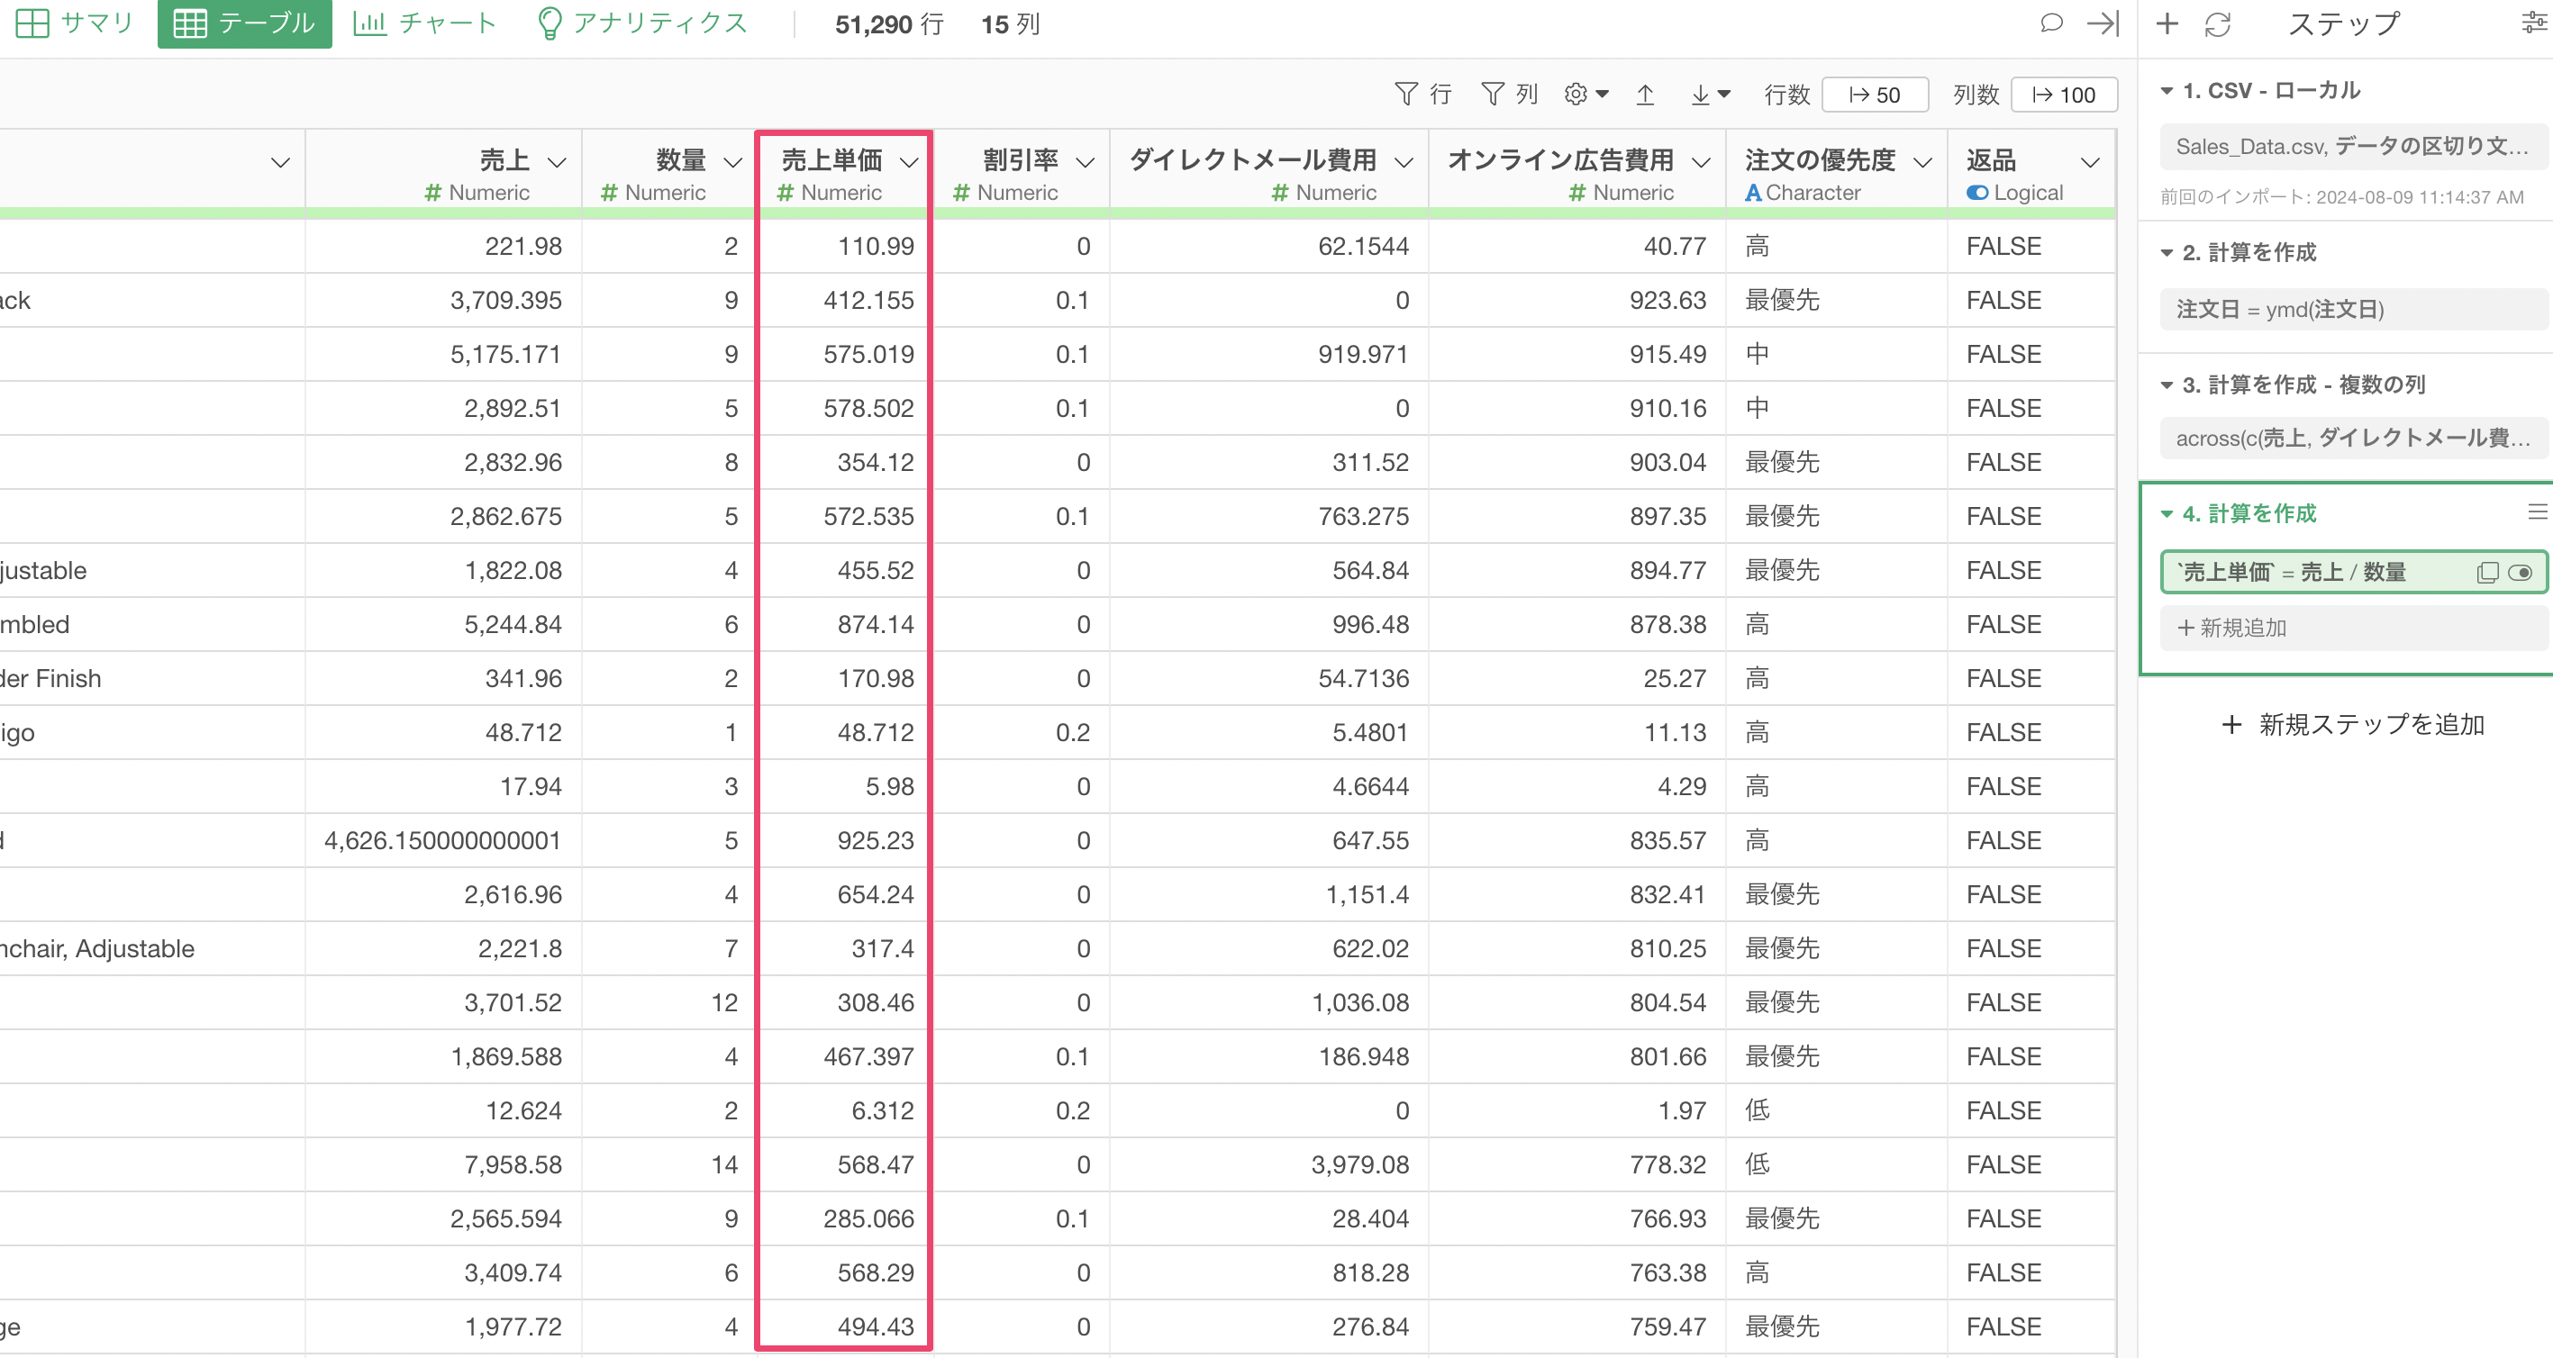Select cell 'der Finish'
Screen dimensions: 2553x1358
(x=151, y=678)
